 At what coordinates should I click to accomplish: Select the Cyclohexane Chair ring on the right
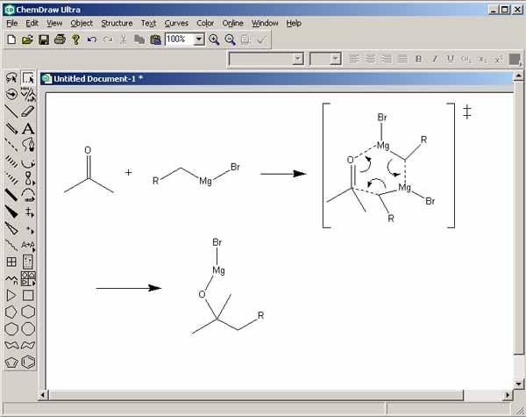pyautogui.click(x=28, y=345)
